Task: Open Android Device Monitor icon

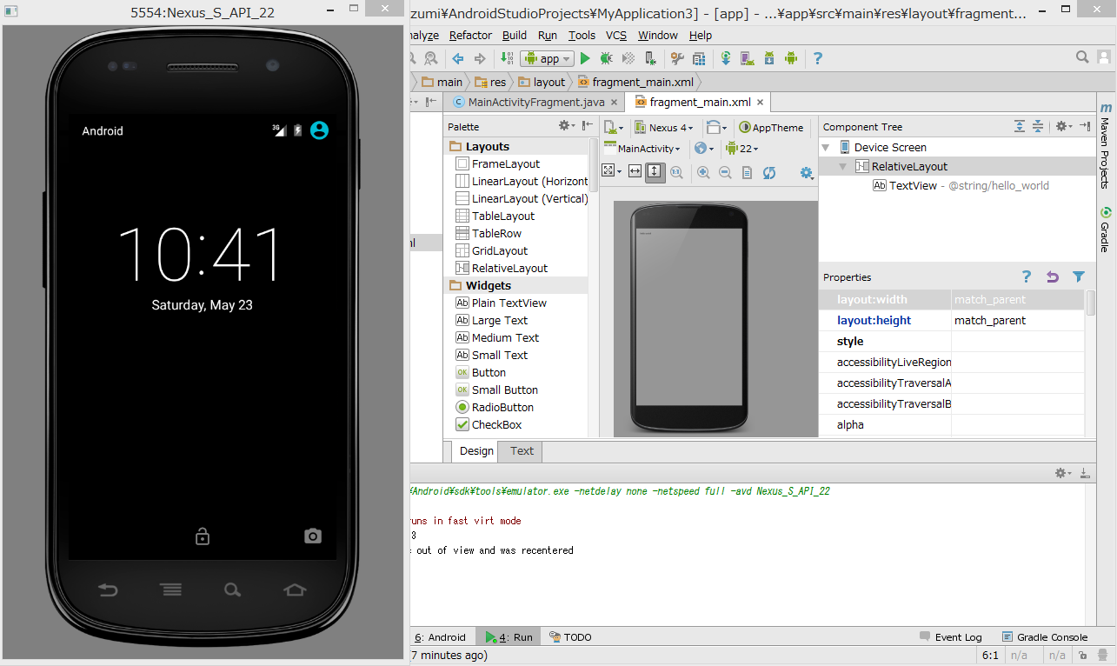Action: point(791,58)
